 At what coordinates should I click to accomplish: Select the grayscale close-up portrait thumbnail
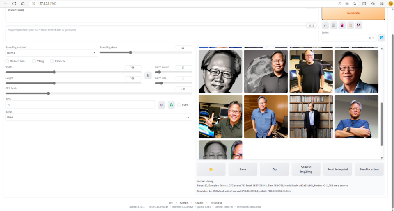tap(220, 71)
